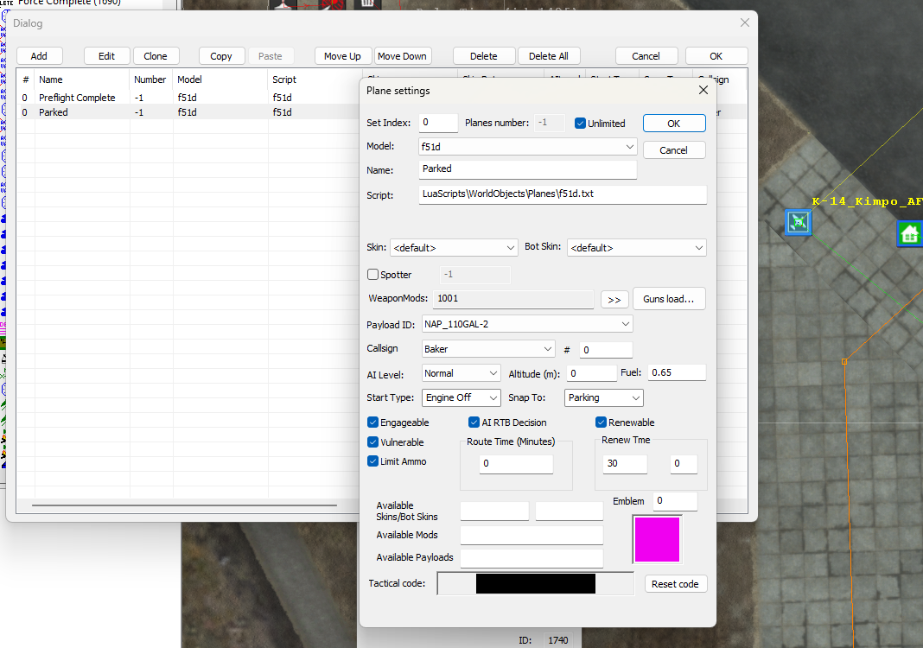Click the Edit button

coord(106,56)
